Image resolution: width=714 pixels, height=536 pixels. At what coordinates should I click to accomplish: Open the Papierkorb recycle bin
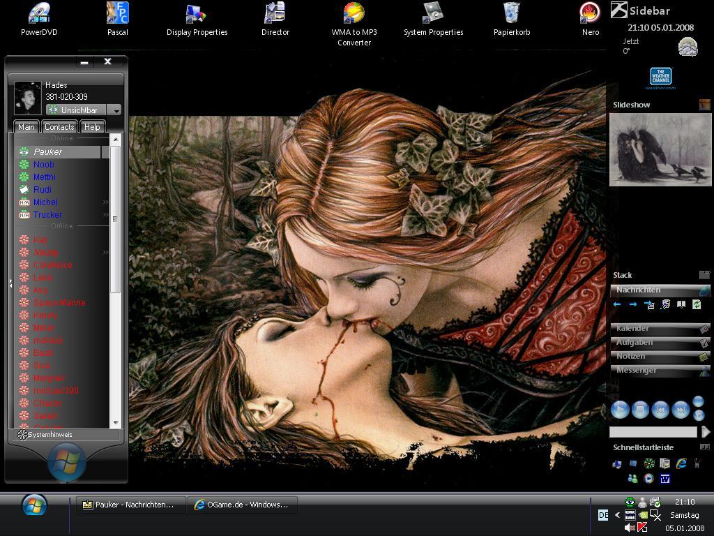511,13
